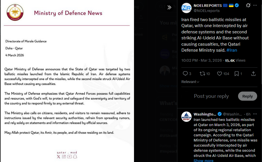Viewport: 262px width, 162px height.
Task: Open Washington Report profile avatar
Action: (x=186, y=117)
